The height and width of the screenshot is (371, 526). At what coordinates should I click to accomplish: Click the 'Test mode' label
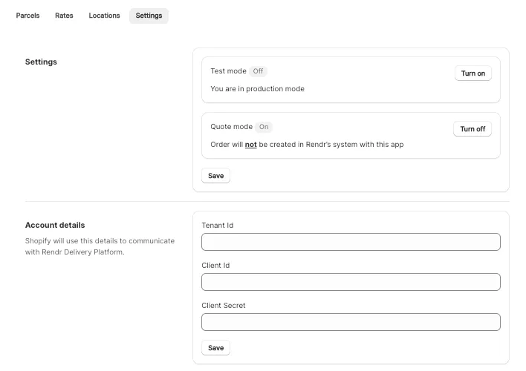click(x=228, y=71)
